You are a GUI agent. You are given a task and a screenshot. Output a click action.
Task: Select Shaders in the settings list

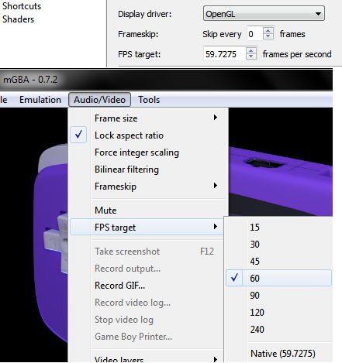tap(18, 19)
